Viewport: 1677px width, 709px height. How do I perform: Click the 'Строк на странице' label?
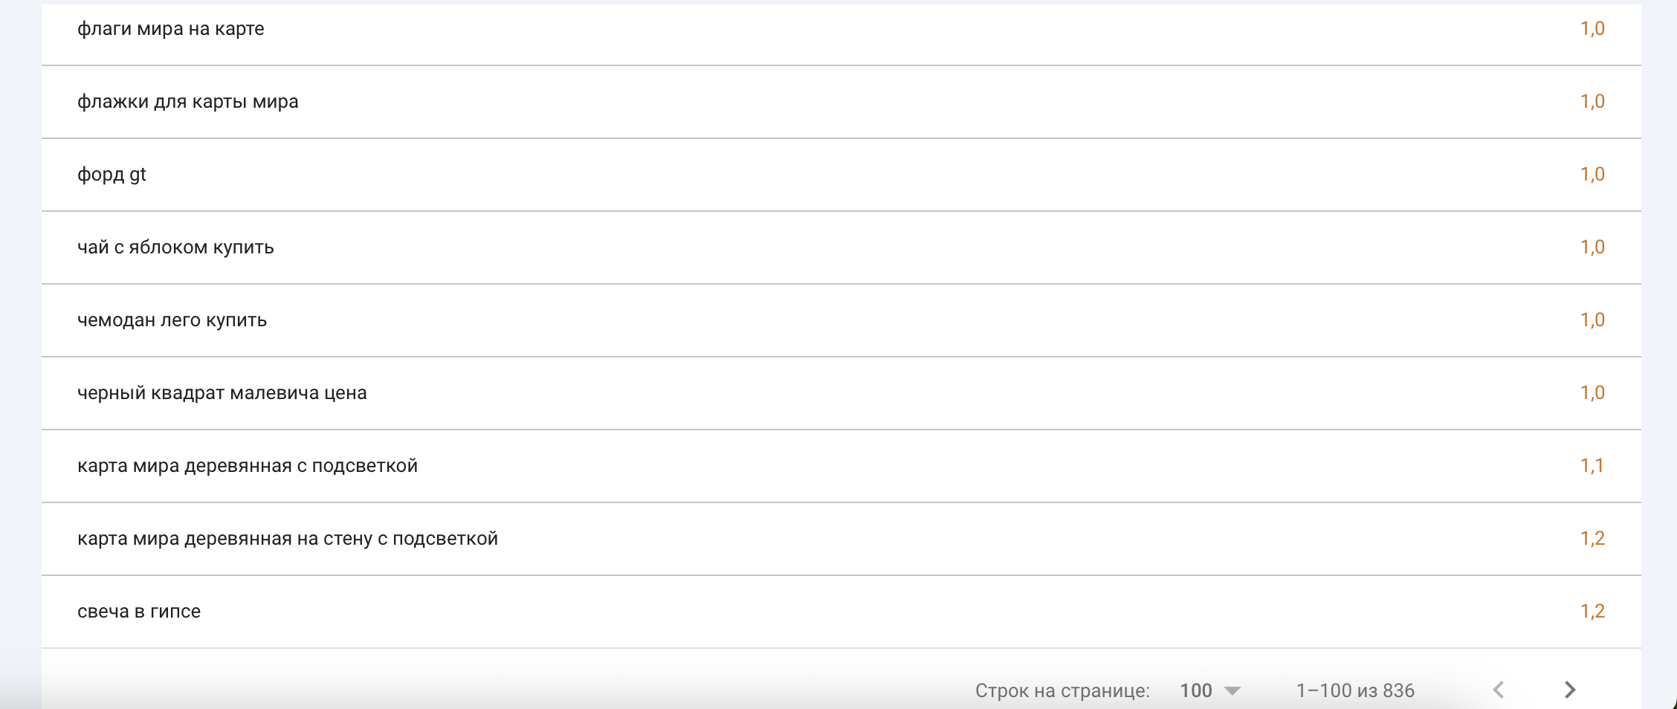point(1062,690)
